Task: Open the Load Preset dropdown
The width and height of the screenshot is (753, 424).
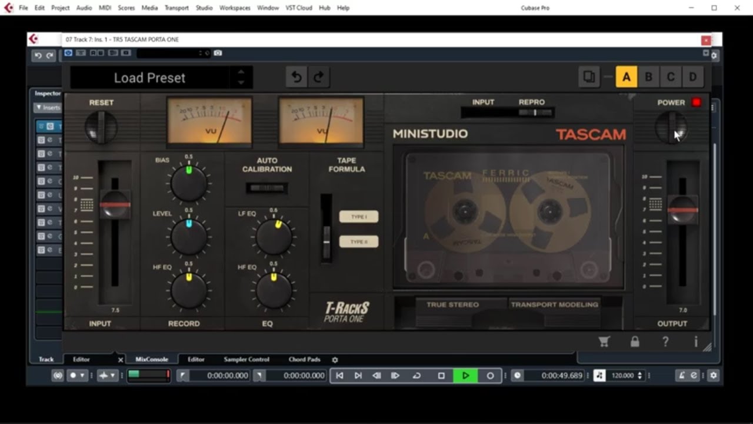Action: click(x=150, y=78)
